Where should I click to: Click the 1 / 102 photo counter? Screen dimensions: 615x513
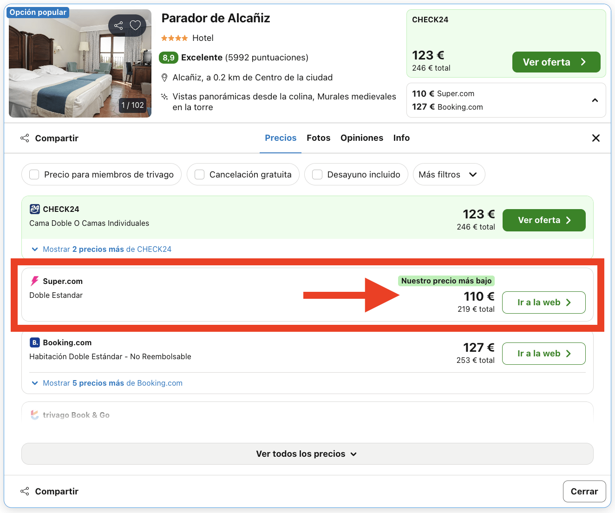132,105
